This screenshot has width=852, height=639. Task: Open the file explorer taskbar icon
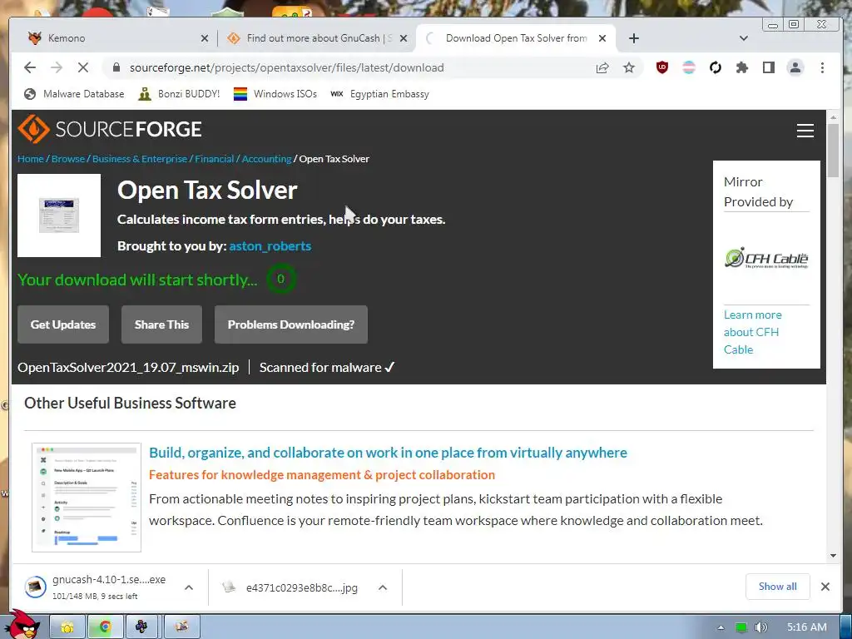point(67,627)
